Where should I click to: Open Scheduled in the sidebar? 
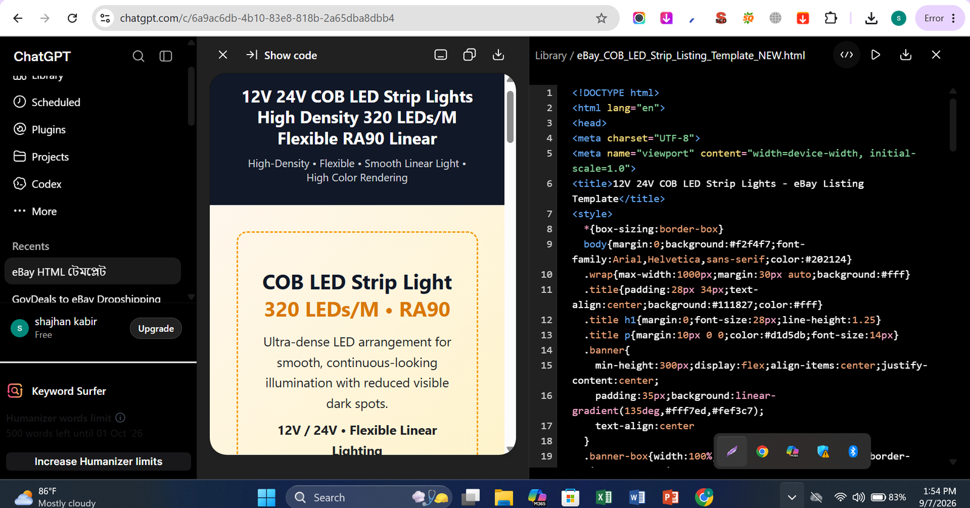tap(47, 102)
